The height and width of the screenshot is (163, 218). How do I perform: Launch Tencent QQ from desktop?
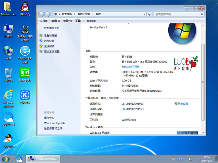point(25,8)
